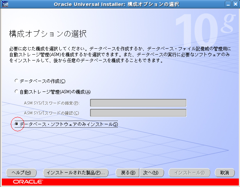Click the ASM SYSパスワードの指定(P): label
240x187 pixels.
coord(52,103)
